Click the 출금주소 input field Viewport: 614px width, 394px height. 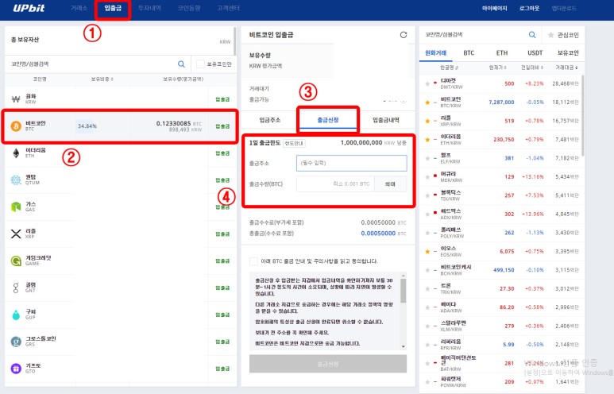(x=352, y=163)
